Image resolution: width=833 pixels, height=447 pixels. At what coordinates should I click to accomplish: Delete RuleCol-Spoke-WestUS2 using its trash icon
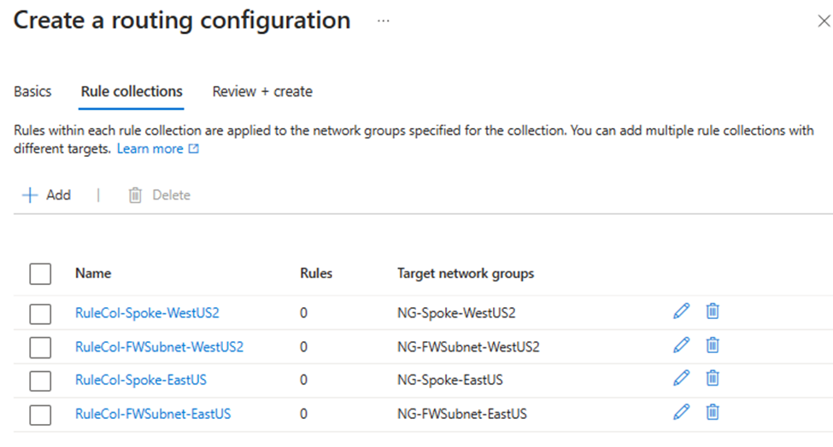point(713,311)
